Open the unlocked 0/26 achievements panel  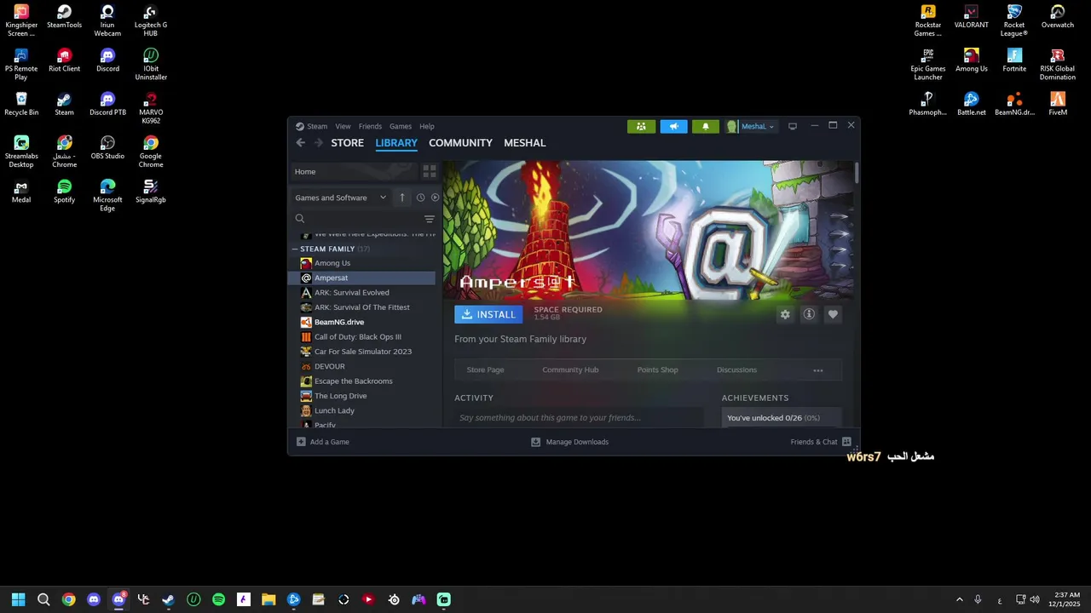[x=782, y=418]
